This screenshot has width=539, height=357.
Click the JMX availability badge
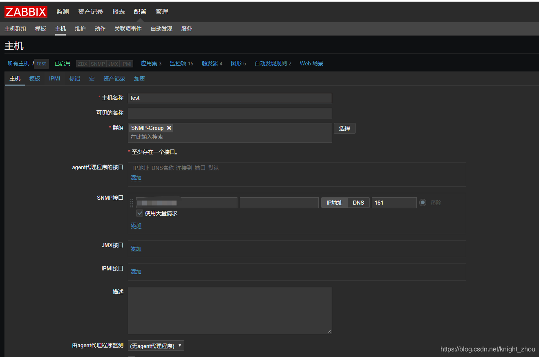click(113, 64)
